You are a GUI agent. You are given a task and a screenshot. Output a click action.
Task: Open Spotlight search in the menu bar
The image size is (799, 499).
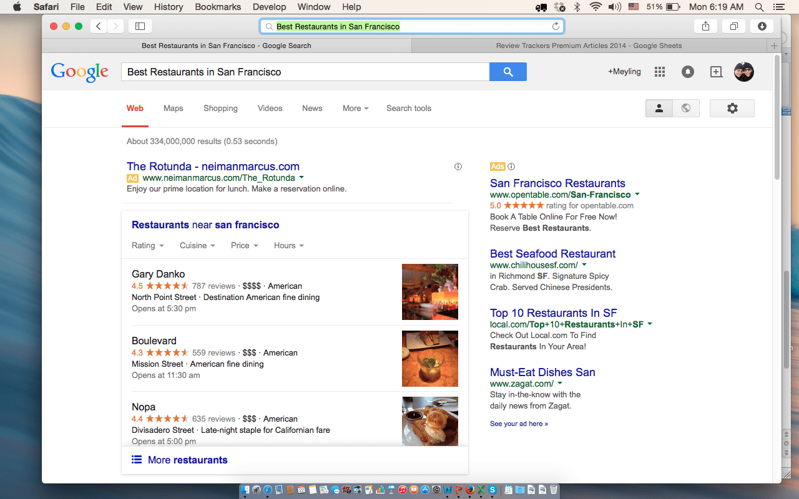point(759,7)
